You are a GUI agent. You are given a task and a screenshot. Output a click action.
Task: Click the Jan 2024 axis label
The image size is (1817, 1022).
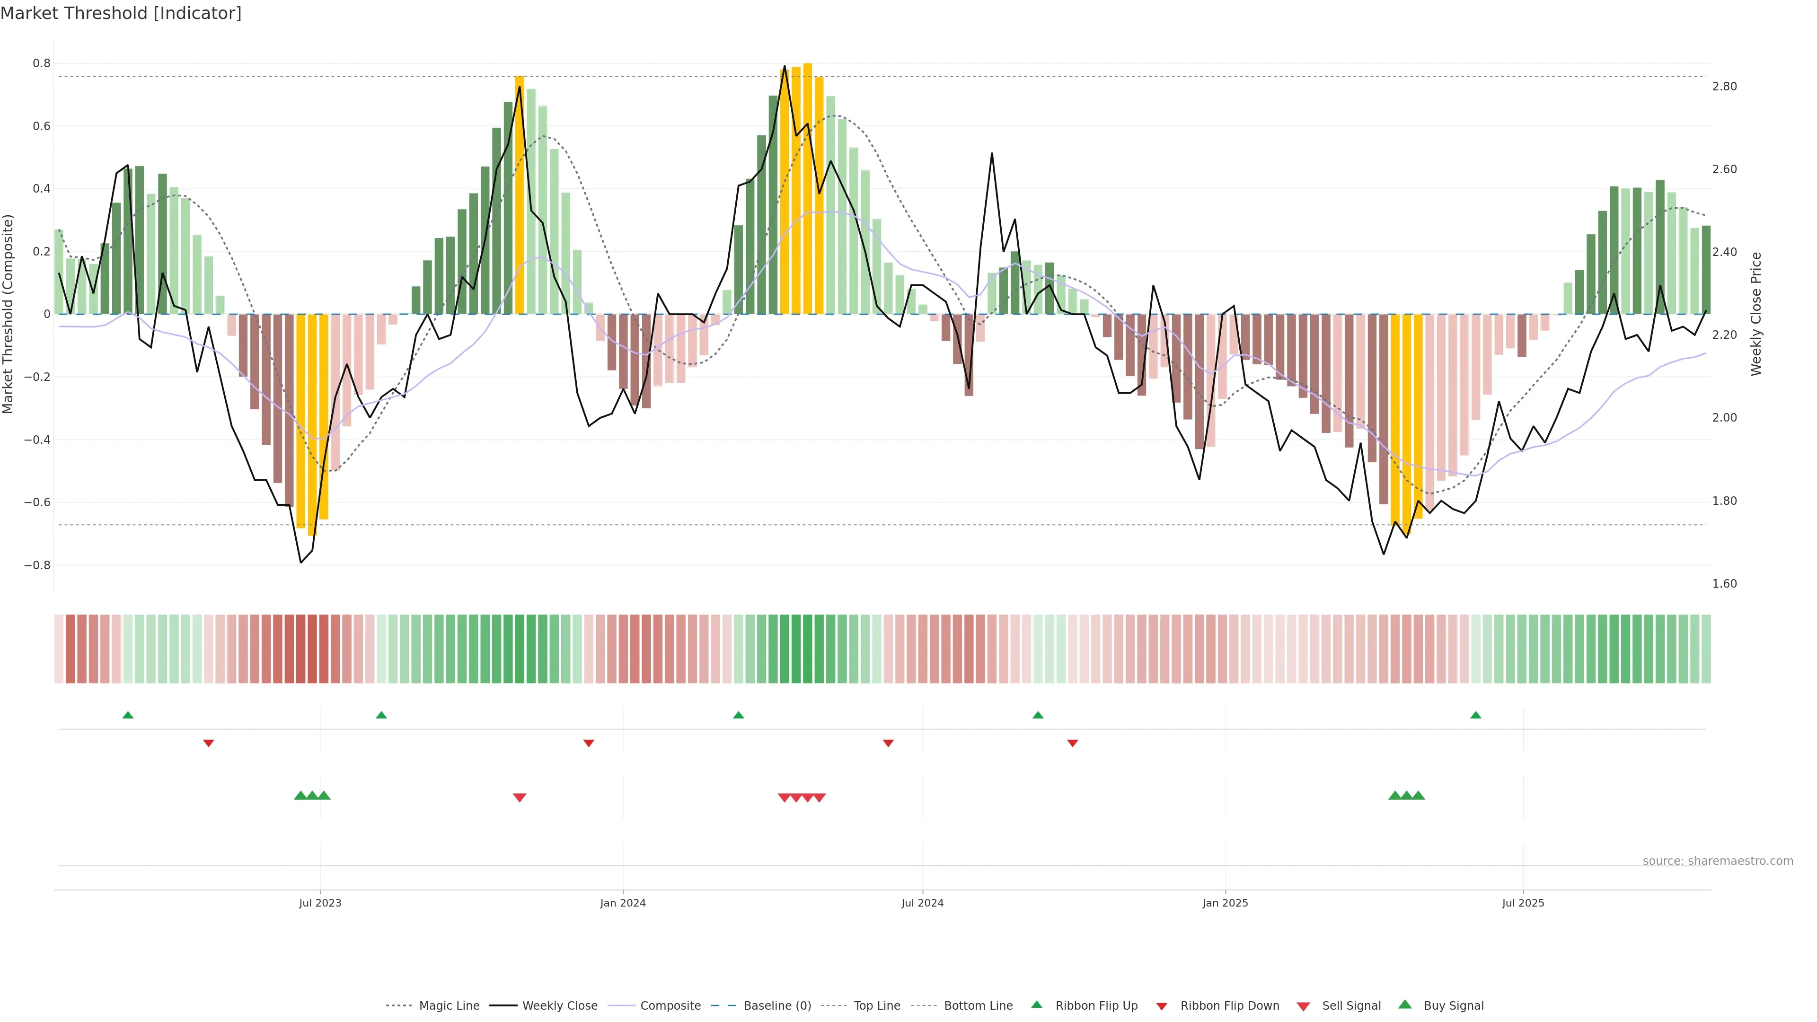(623, 903)
